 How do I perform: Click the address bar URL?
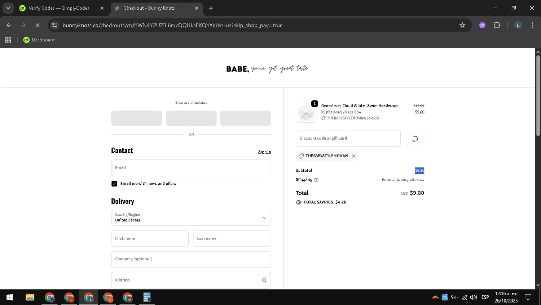[172, 25]
